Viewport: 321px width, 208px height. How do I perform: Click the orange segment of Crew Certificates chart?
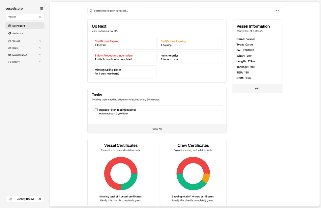click(x=206, y=178)
